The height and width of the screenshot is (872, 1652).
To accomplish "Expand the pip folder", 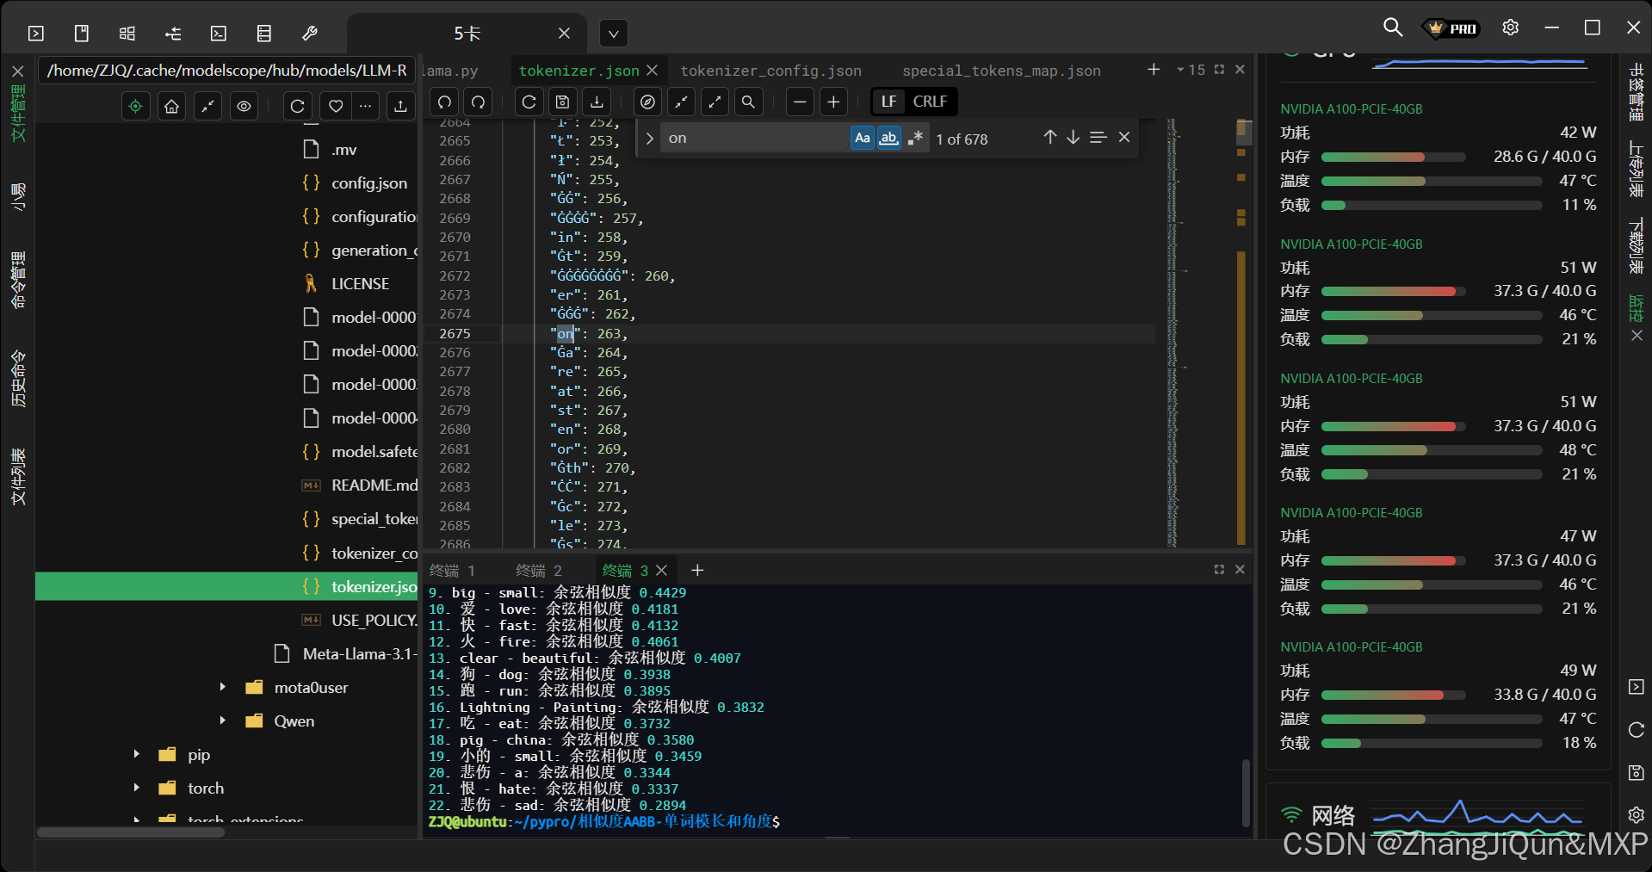I will coord(136,754).
